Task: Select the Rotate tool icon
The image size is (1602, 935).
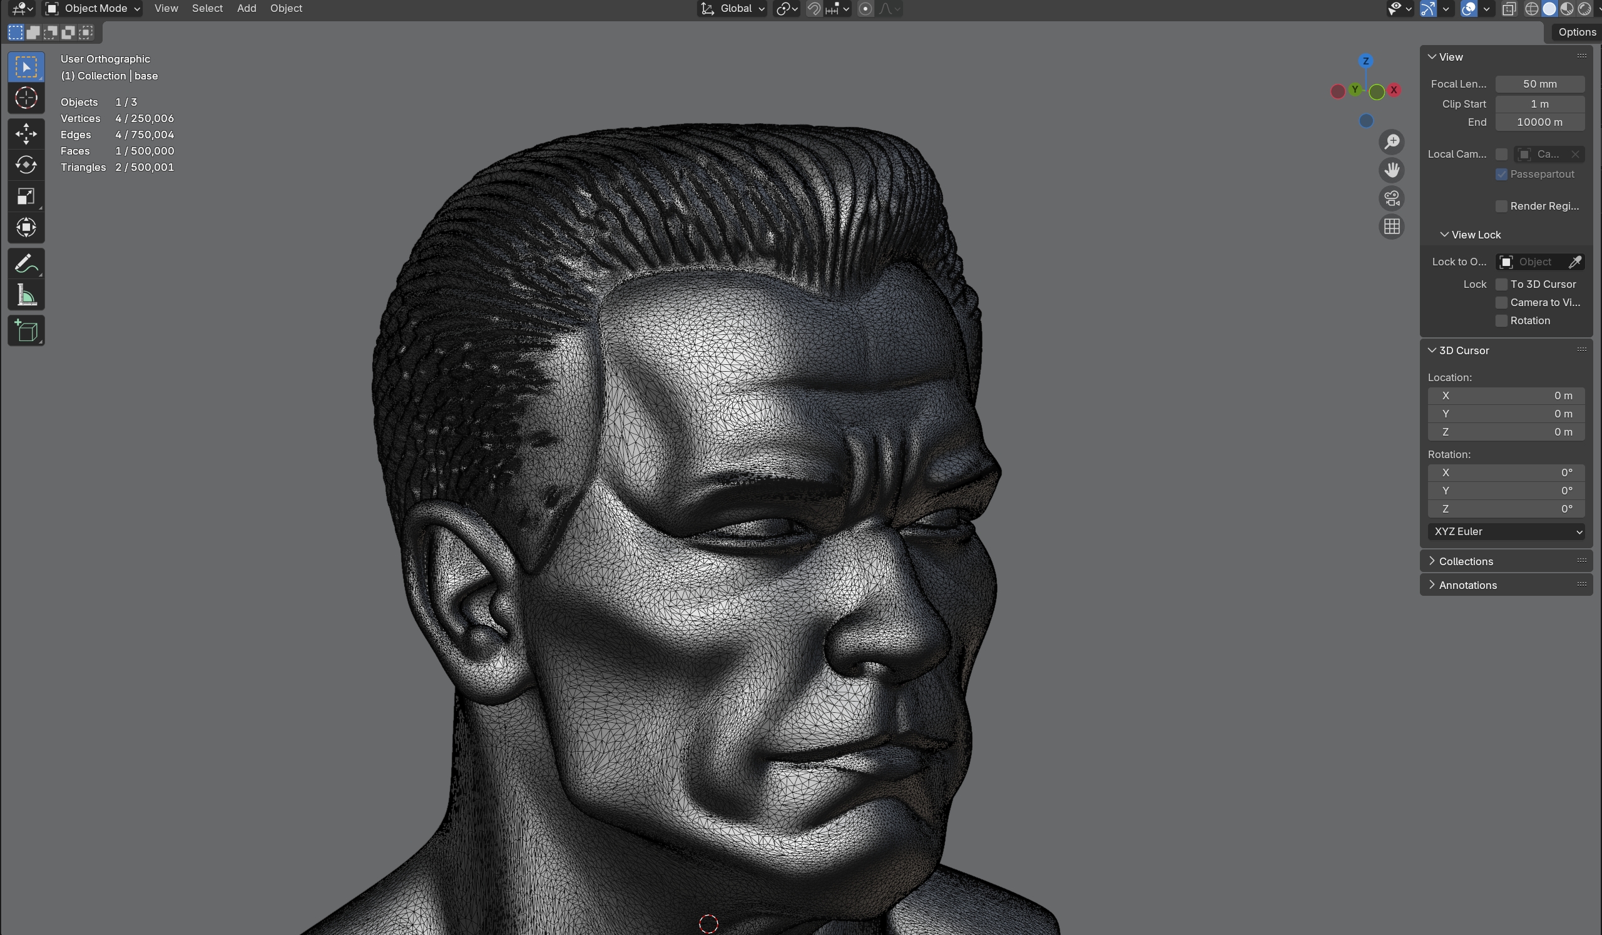Action: (26, 165)
